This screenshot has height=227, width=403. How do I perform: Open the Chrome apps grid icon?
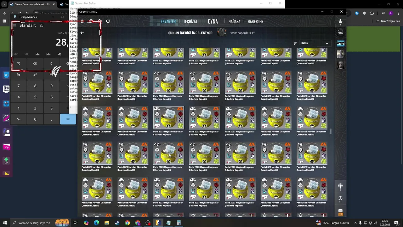(x=4, y=21)
